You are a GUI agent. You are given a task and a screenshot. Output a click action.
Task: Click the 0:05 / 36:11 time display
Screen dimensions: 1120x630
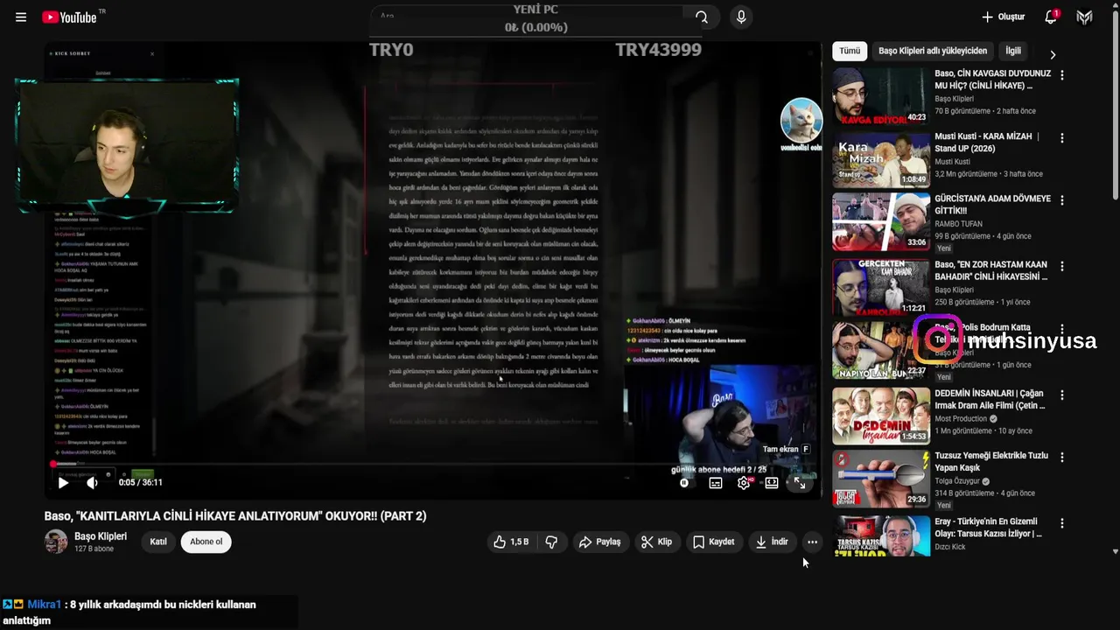(141, 482)
